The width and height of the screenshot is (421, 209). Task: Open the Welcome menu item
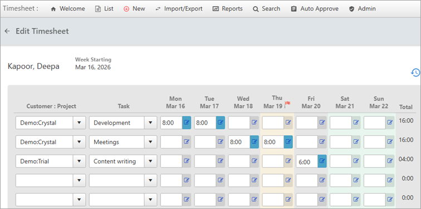click(68, 9)
